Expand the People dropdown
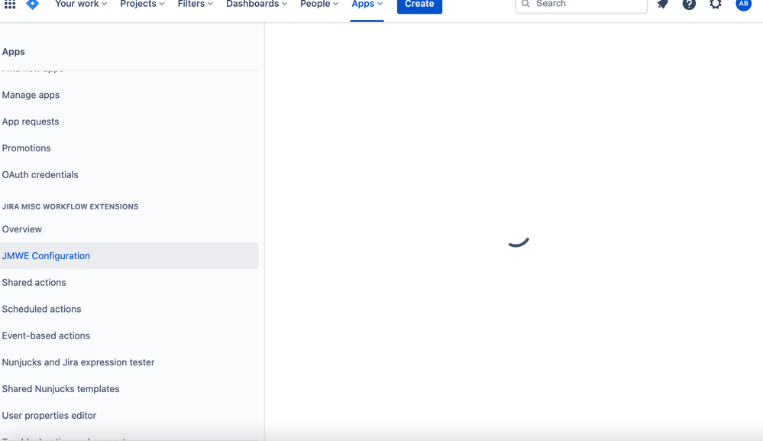The height and width of the screenshot is (441, 763). (319, 4)
